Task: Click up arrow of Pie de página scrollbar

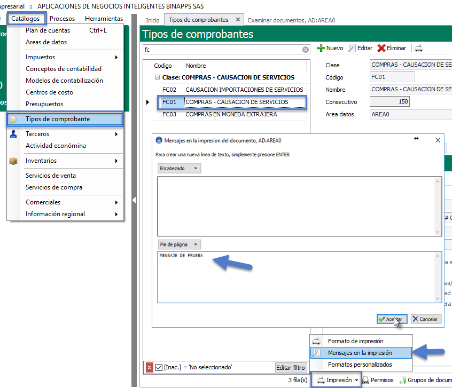Action: (438, 256)
